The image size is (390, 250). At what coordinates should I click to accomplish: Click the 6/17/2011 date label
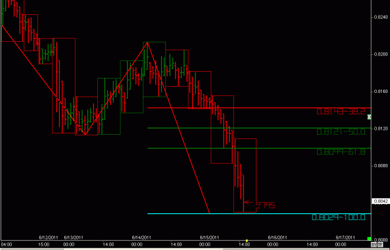pos(345,238)
